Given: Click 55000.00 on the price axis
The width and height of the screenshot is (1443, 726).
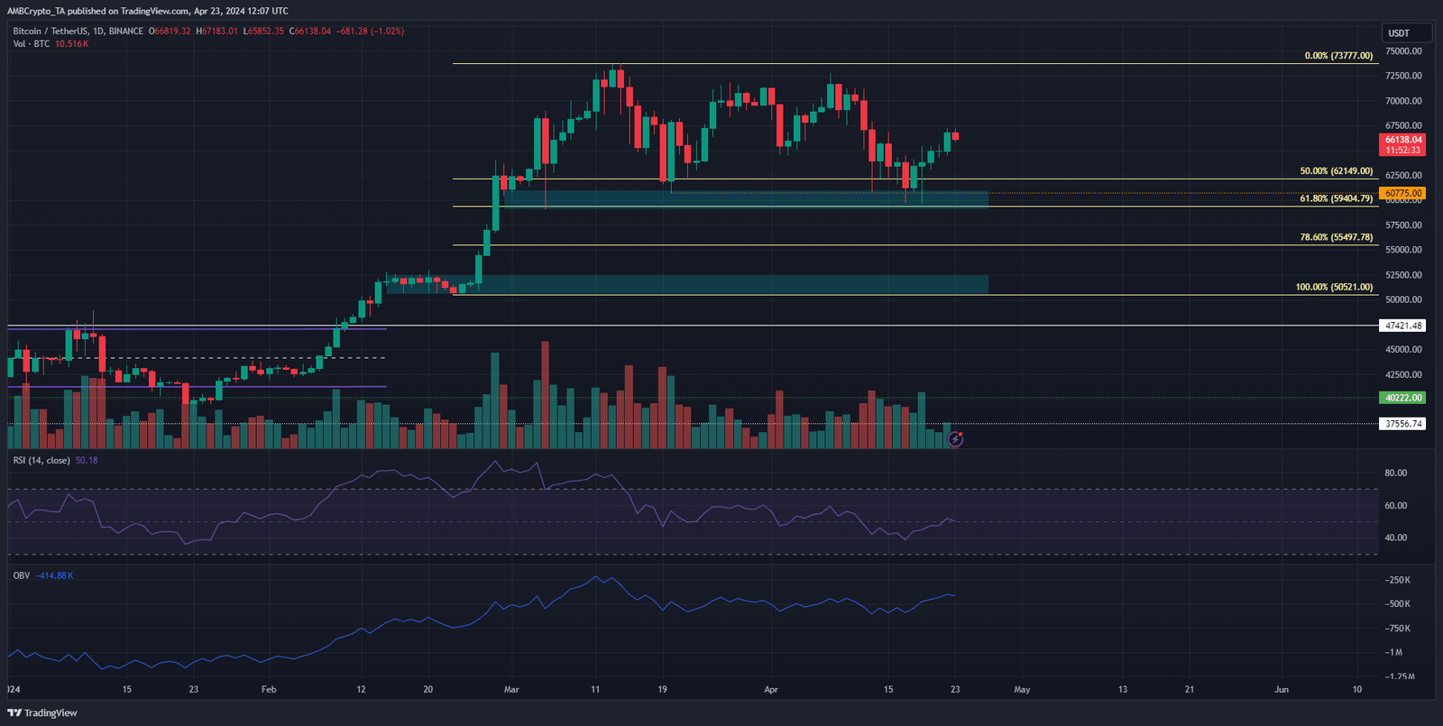Looking at the screenshot, I should click(1403, 250).
